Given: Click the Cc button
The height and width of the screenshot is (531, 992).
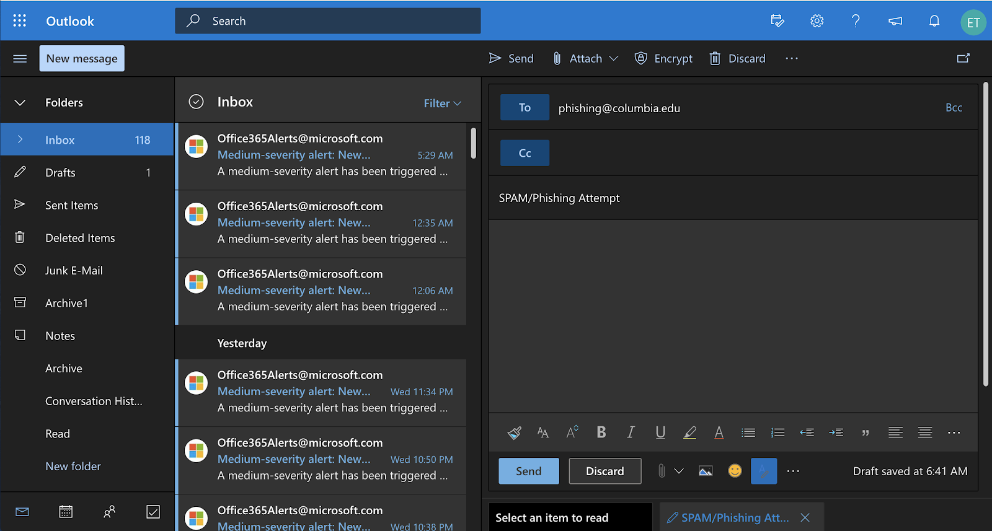Looking at the screenshot, I should pyautogui.click(x=525, y=153).
